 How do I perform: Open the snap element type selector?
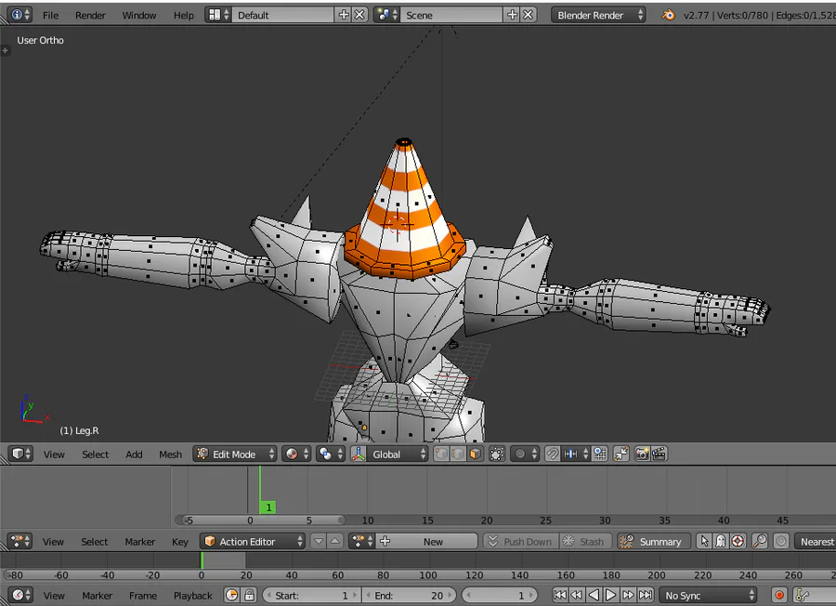tap(575, 454)
